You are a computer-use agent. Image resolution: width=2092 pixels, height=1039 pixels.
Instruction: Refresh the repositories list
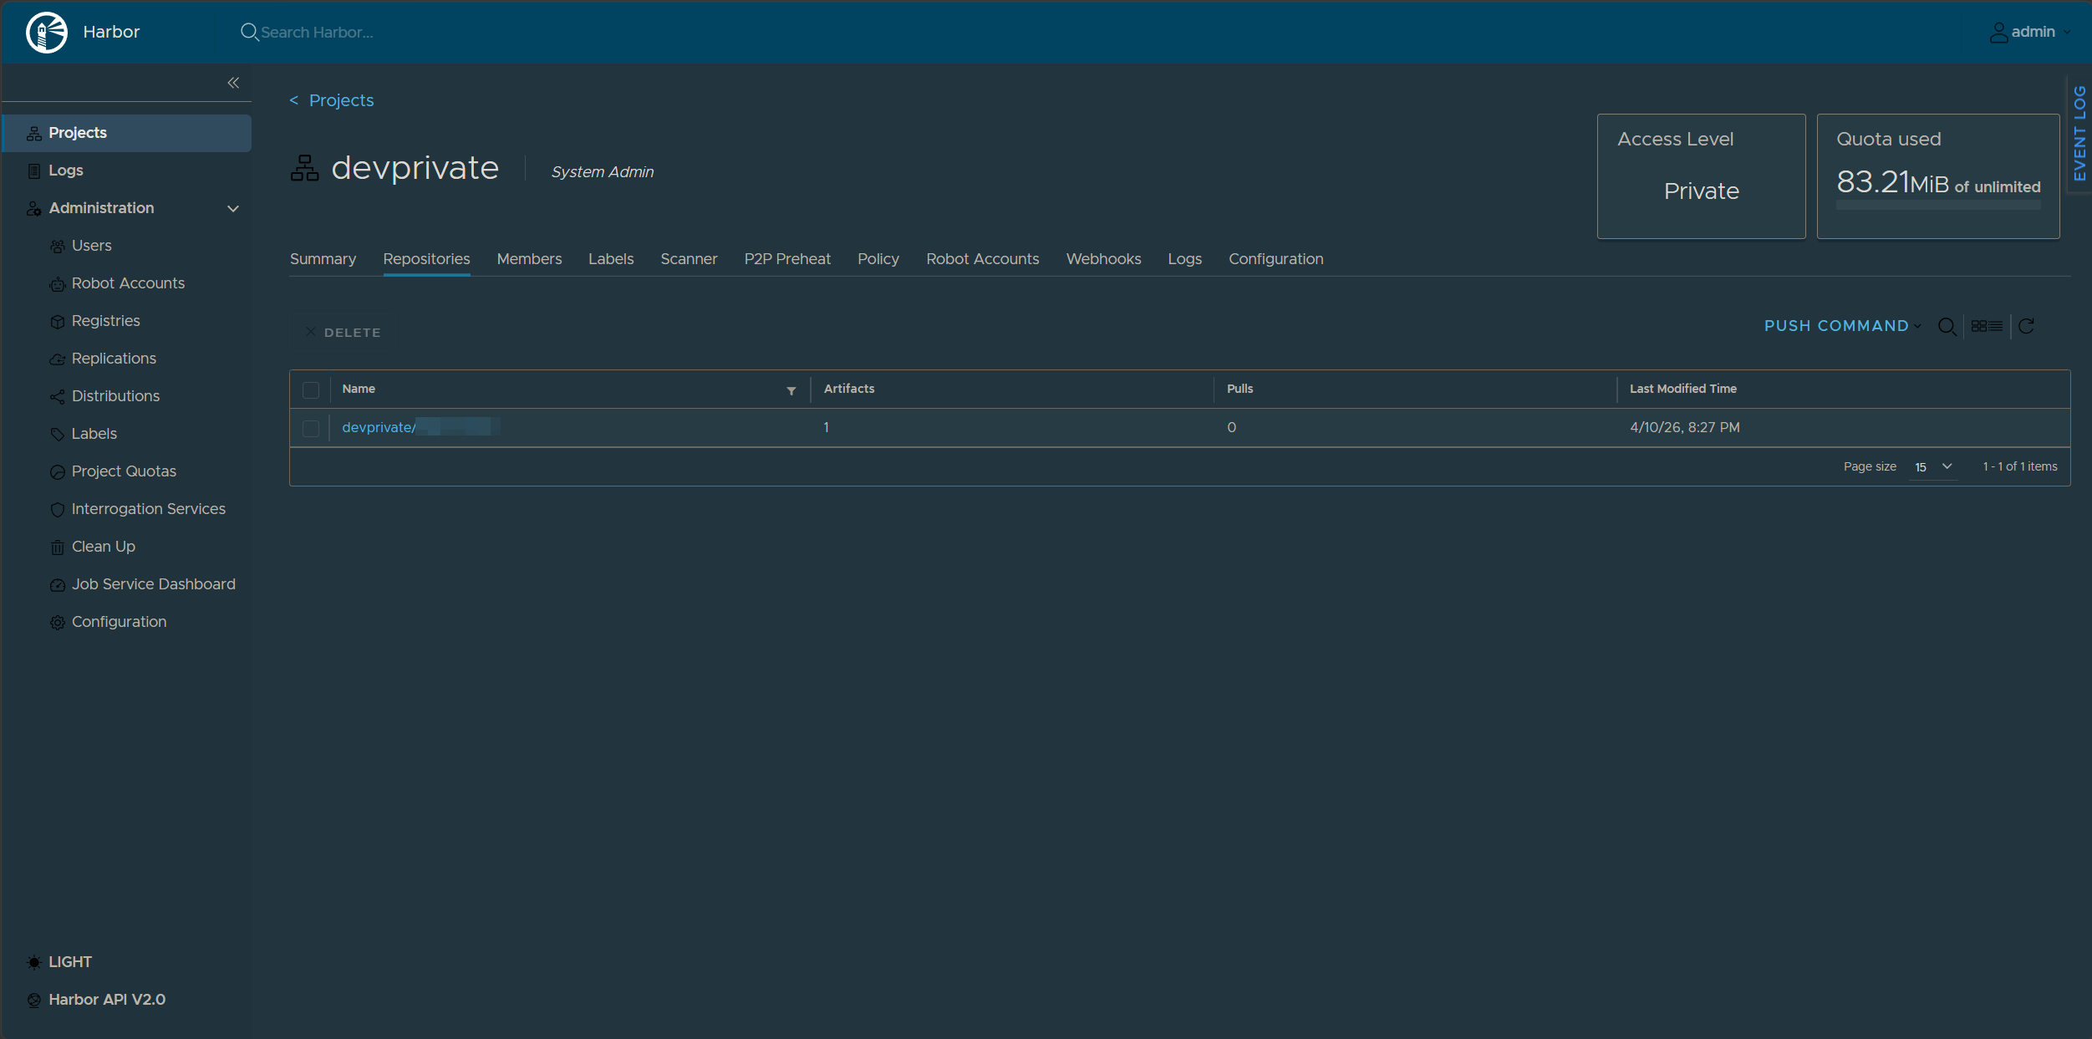click(2026, 326)
